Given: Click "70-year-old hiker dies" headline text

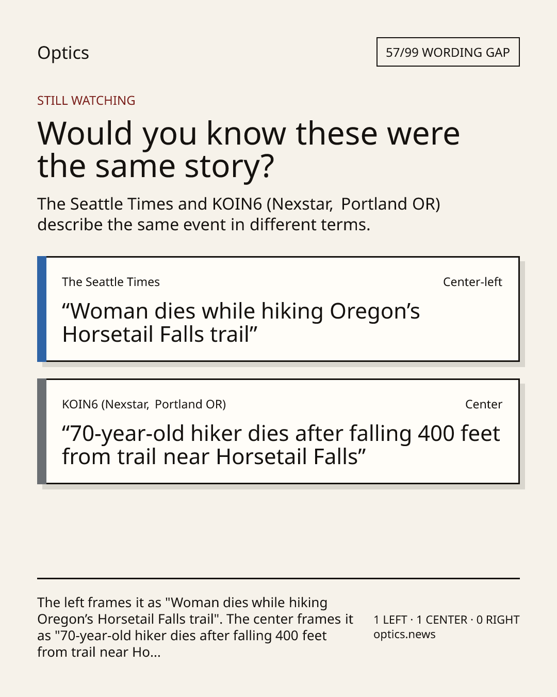Looking at the screenshot, I should [x=281, y=445].
